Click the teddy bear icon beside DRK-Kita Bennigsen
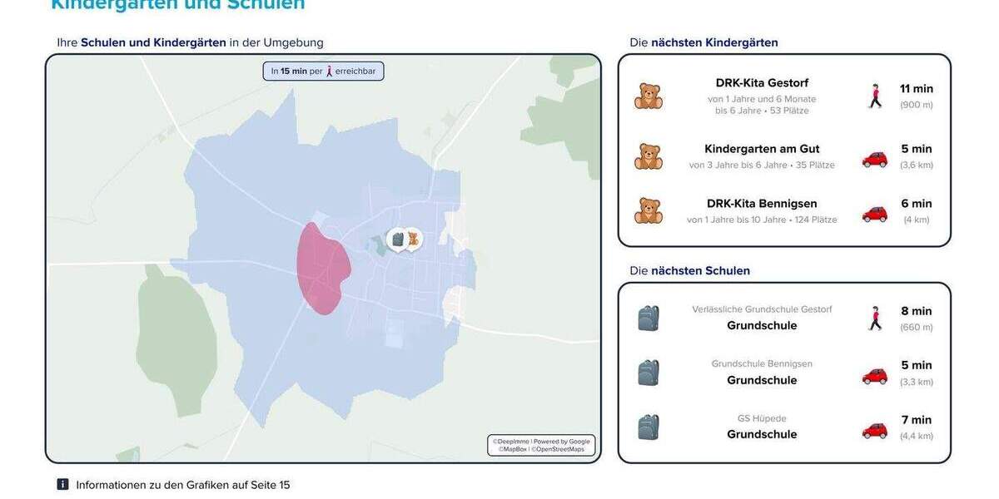Image resolution: width=999 pixels, height=499 pixels. (649, 211)
